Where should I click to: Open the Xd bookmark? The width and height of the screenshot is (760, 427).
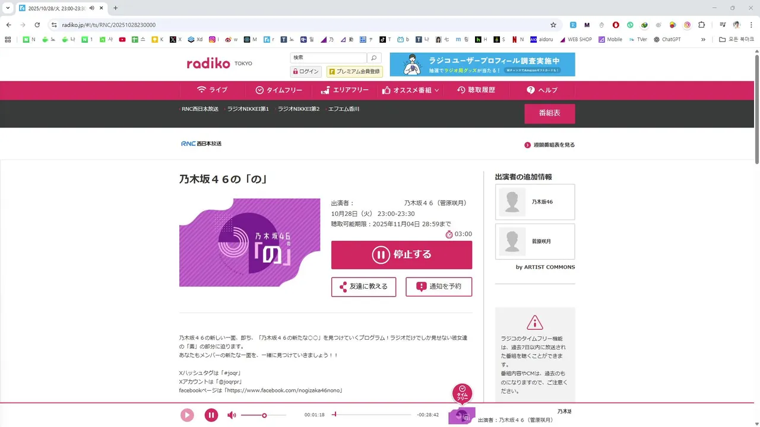coord(195,40)
